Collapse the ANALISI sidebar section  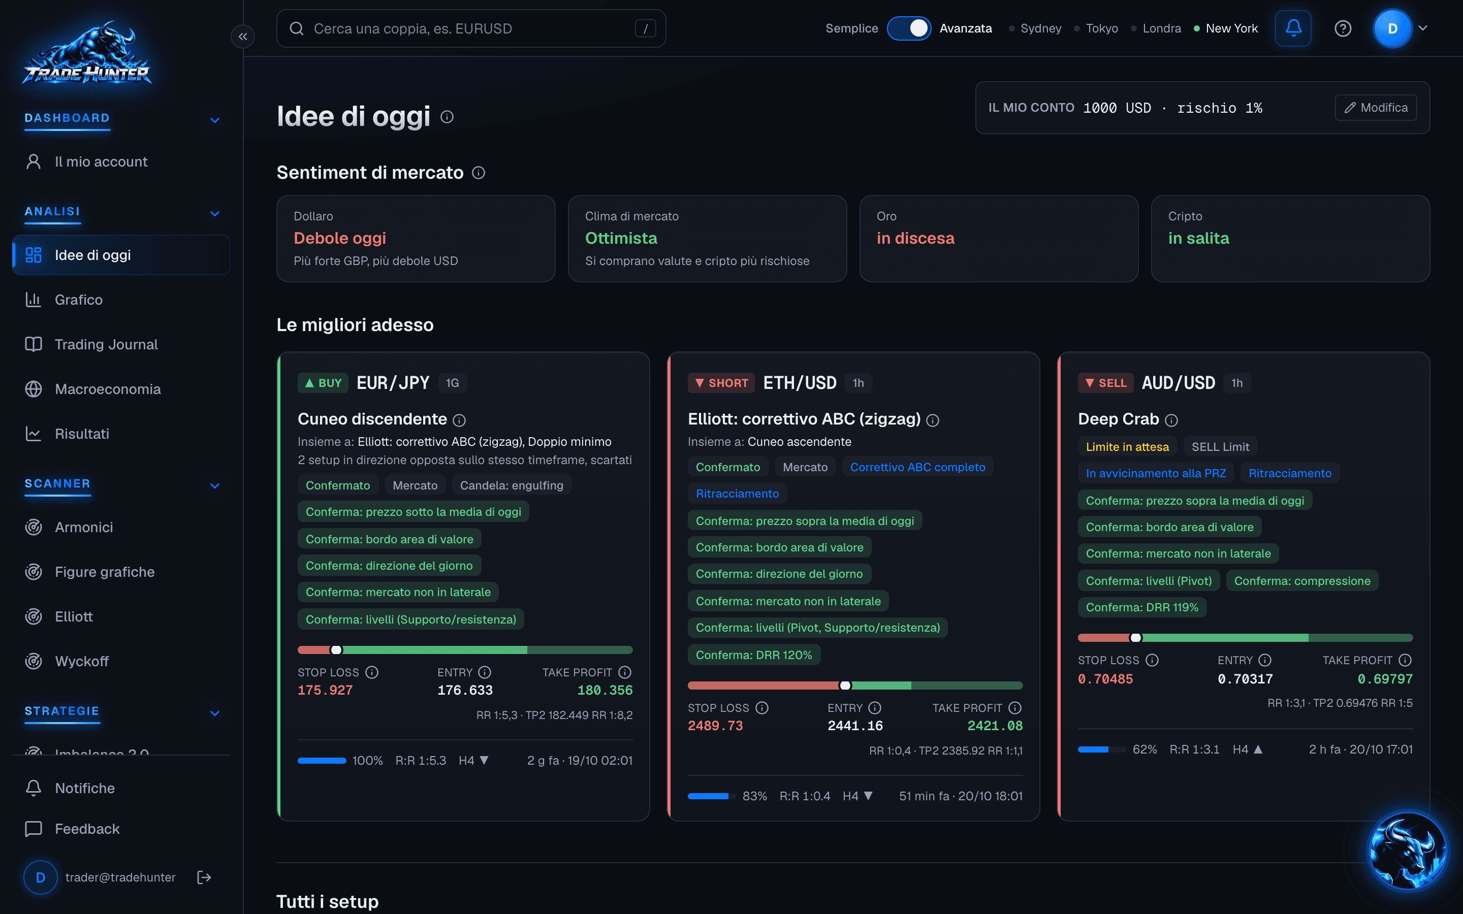coord(214,213)
